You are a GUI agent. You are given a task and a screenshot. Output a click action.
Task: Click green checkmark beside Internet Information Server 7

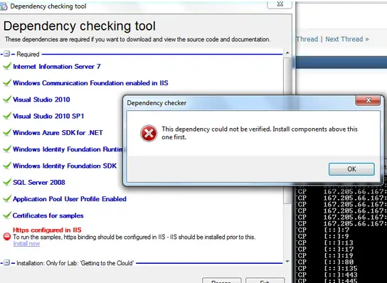pyautogui.click(x=7, y=66)
